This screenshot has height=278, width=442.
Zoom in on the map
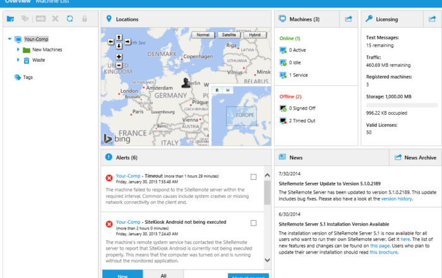119,57
